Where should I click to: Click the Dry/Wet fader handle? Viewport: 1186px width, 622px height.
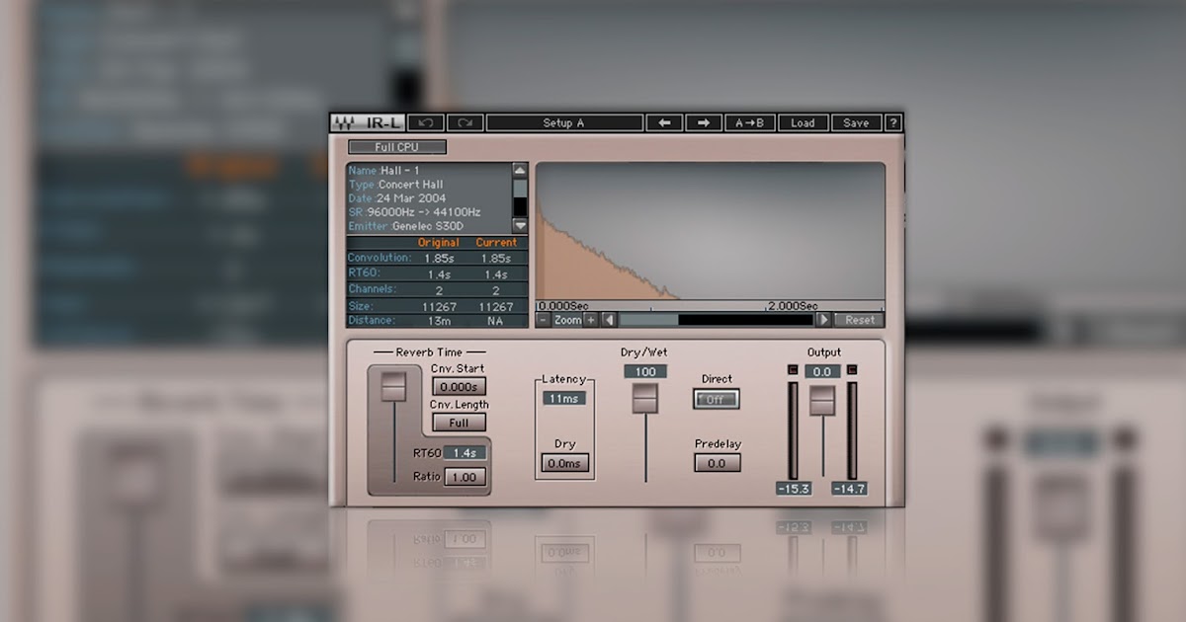click(645, 398)
